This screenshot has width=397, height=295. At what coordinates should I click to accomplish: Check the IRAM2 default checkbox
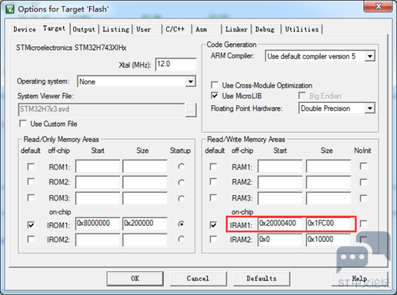[x=213, y=239]
